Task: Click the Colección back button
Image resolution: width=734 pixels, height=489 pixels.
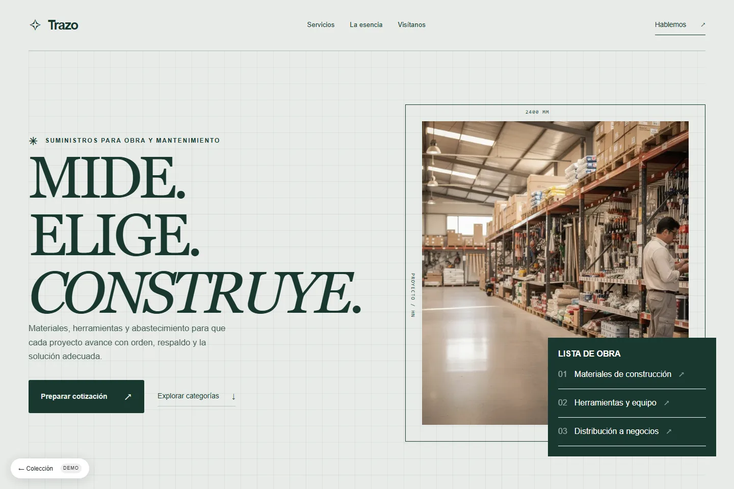Action: (x=50, y=468)
